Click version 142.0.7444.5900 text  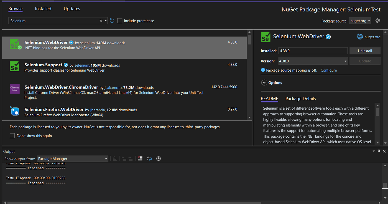pos(224,87)
